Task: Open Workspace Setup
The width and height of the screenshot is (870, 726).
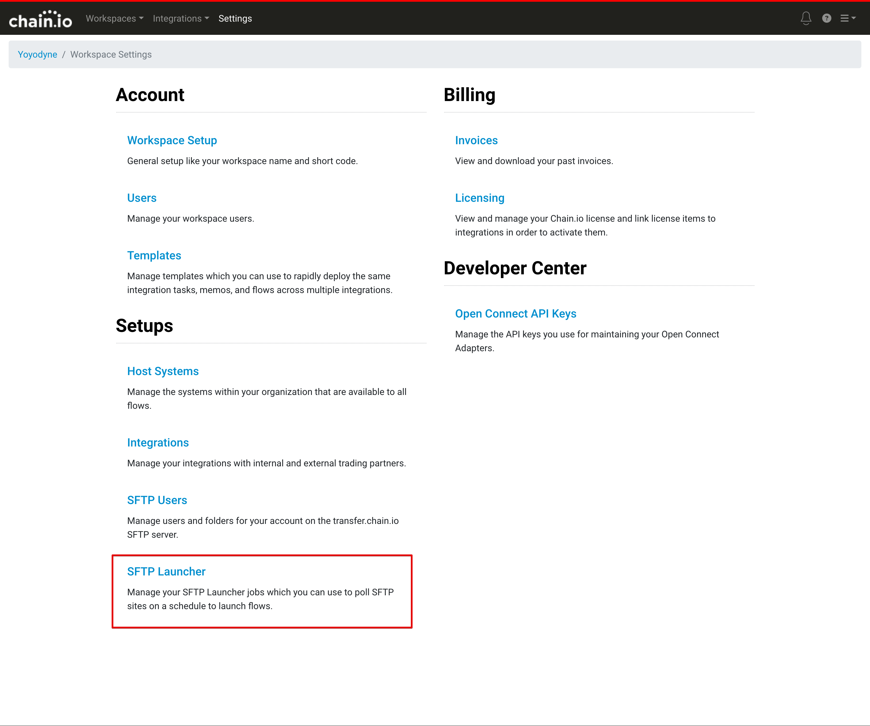Action: 172,140
